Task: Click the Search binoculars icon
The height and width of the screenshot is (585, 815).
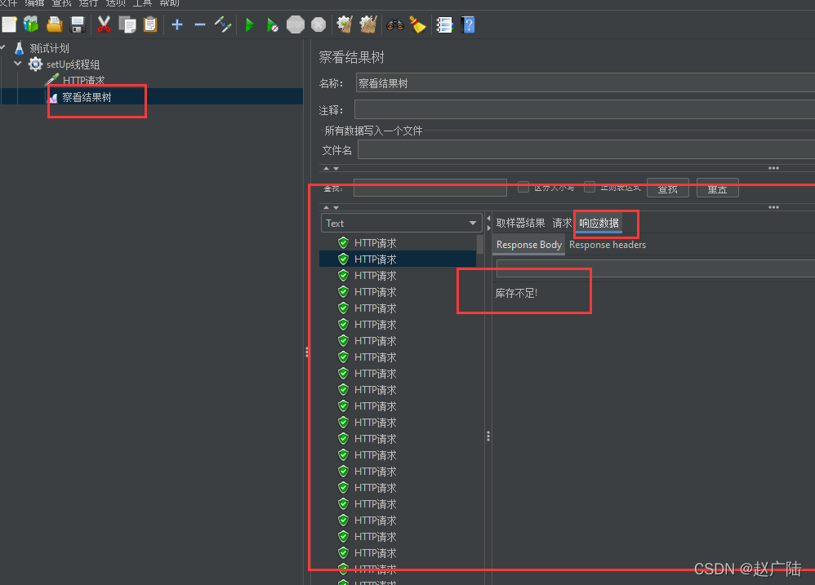Action: click(x=395, y=25)
